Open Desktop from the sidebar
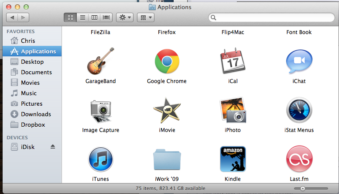This screenshot has width=339, height=194. click(32, 62)
